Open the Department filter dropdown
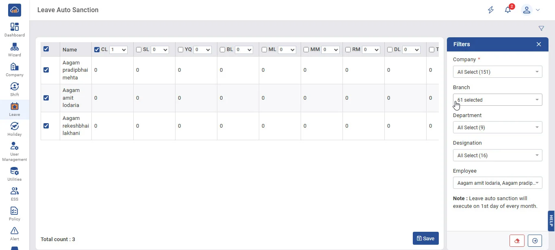The image size is (555, 250). tap(497, 128)
